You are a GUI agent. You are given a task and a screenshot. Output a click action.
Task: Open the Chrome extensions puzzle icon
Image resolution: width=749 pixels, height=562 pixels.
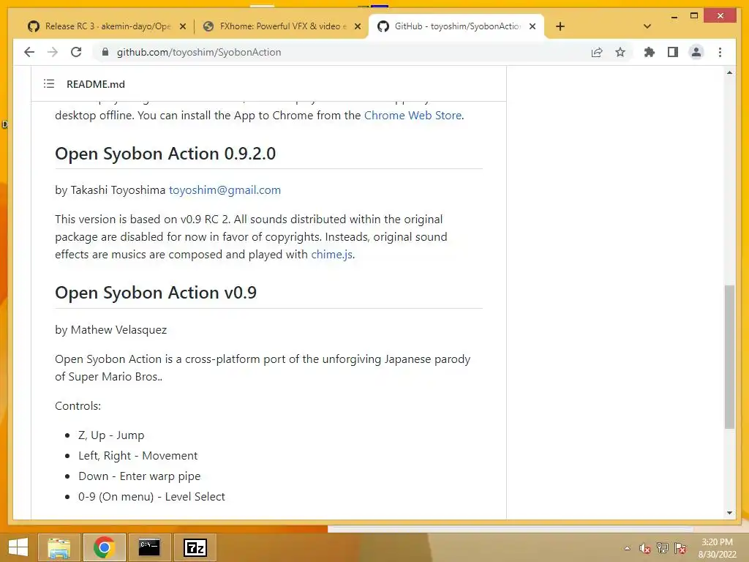650,52
